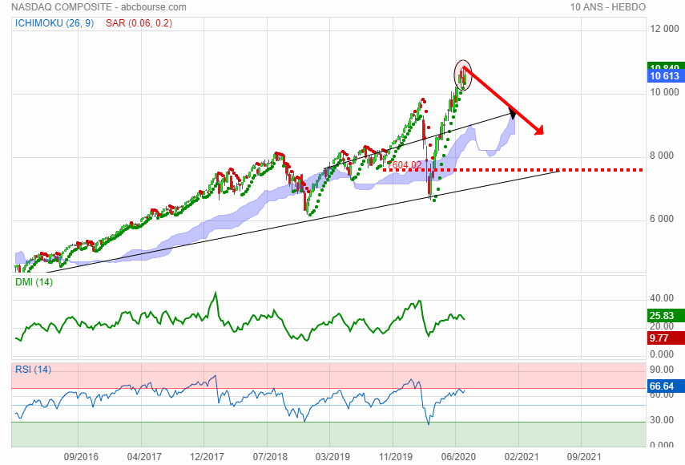Click the NASDAQ COMPOSITE chart title
Viewport: 685px width, 465px height.
(x=62, y=7)
